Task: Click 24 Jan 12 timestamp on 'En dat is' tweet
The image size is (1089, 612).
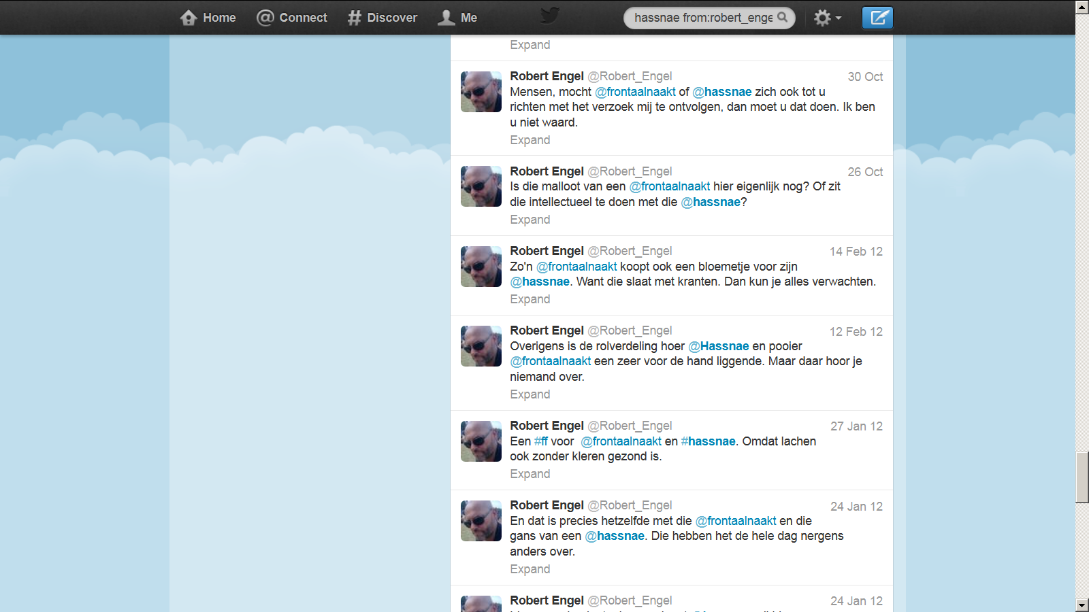Action: coord(856,507)
